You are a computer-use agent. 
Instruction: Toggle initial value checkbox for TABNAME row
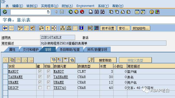(48, 77)
